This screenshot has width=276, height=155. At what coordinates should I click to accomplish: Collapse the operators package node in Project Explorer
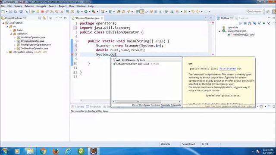click(11, 34)
